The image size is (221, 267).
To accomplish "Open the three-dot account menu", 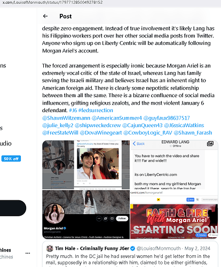I will (28, 253).
